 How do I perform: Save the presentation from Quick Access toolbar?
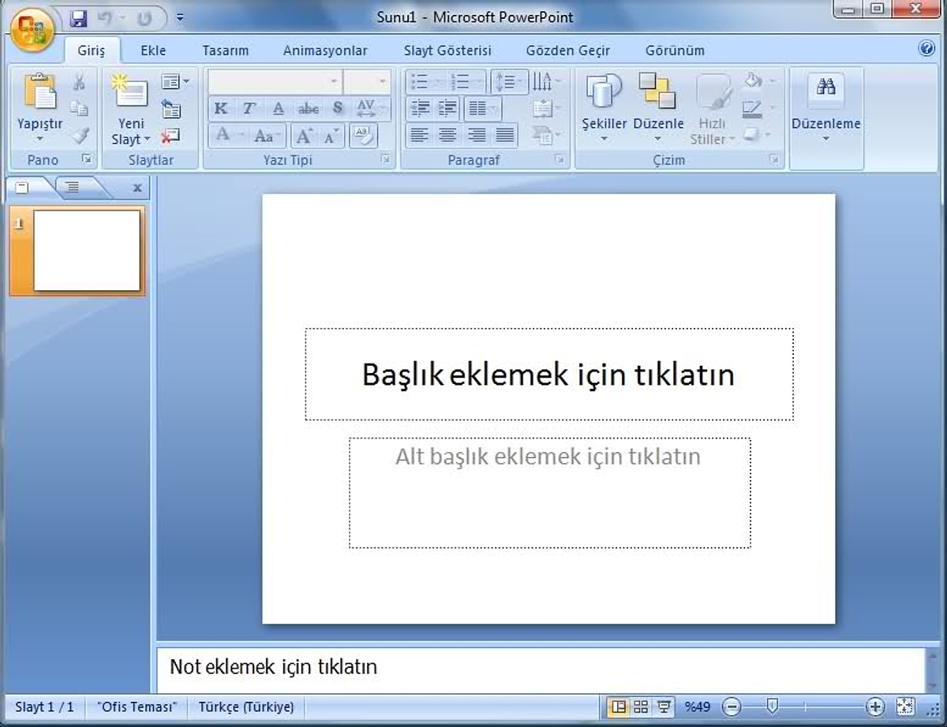pyautogui.click(x=79, y=17)
